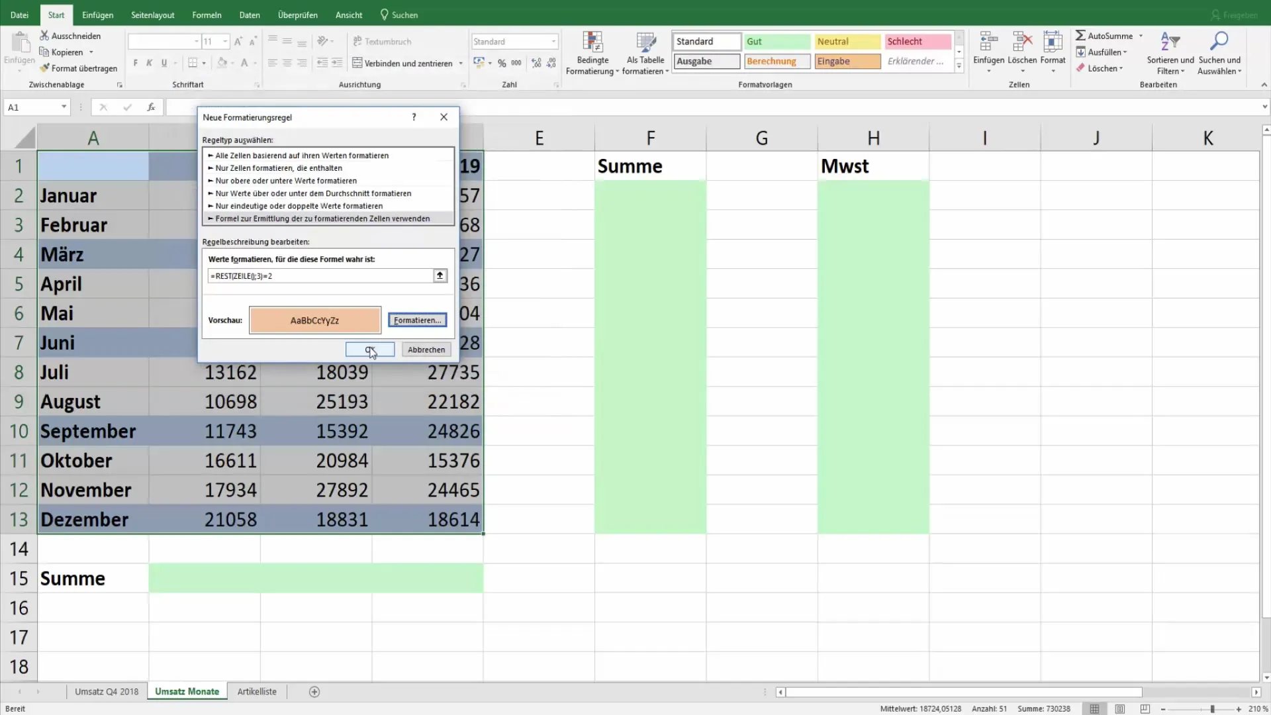The height and width of the screenshot is (715, 1271).
Task: Open the Standard number format dropdown
Action: (553, 41)
